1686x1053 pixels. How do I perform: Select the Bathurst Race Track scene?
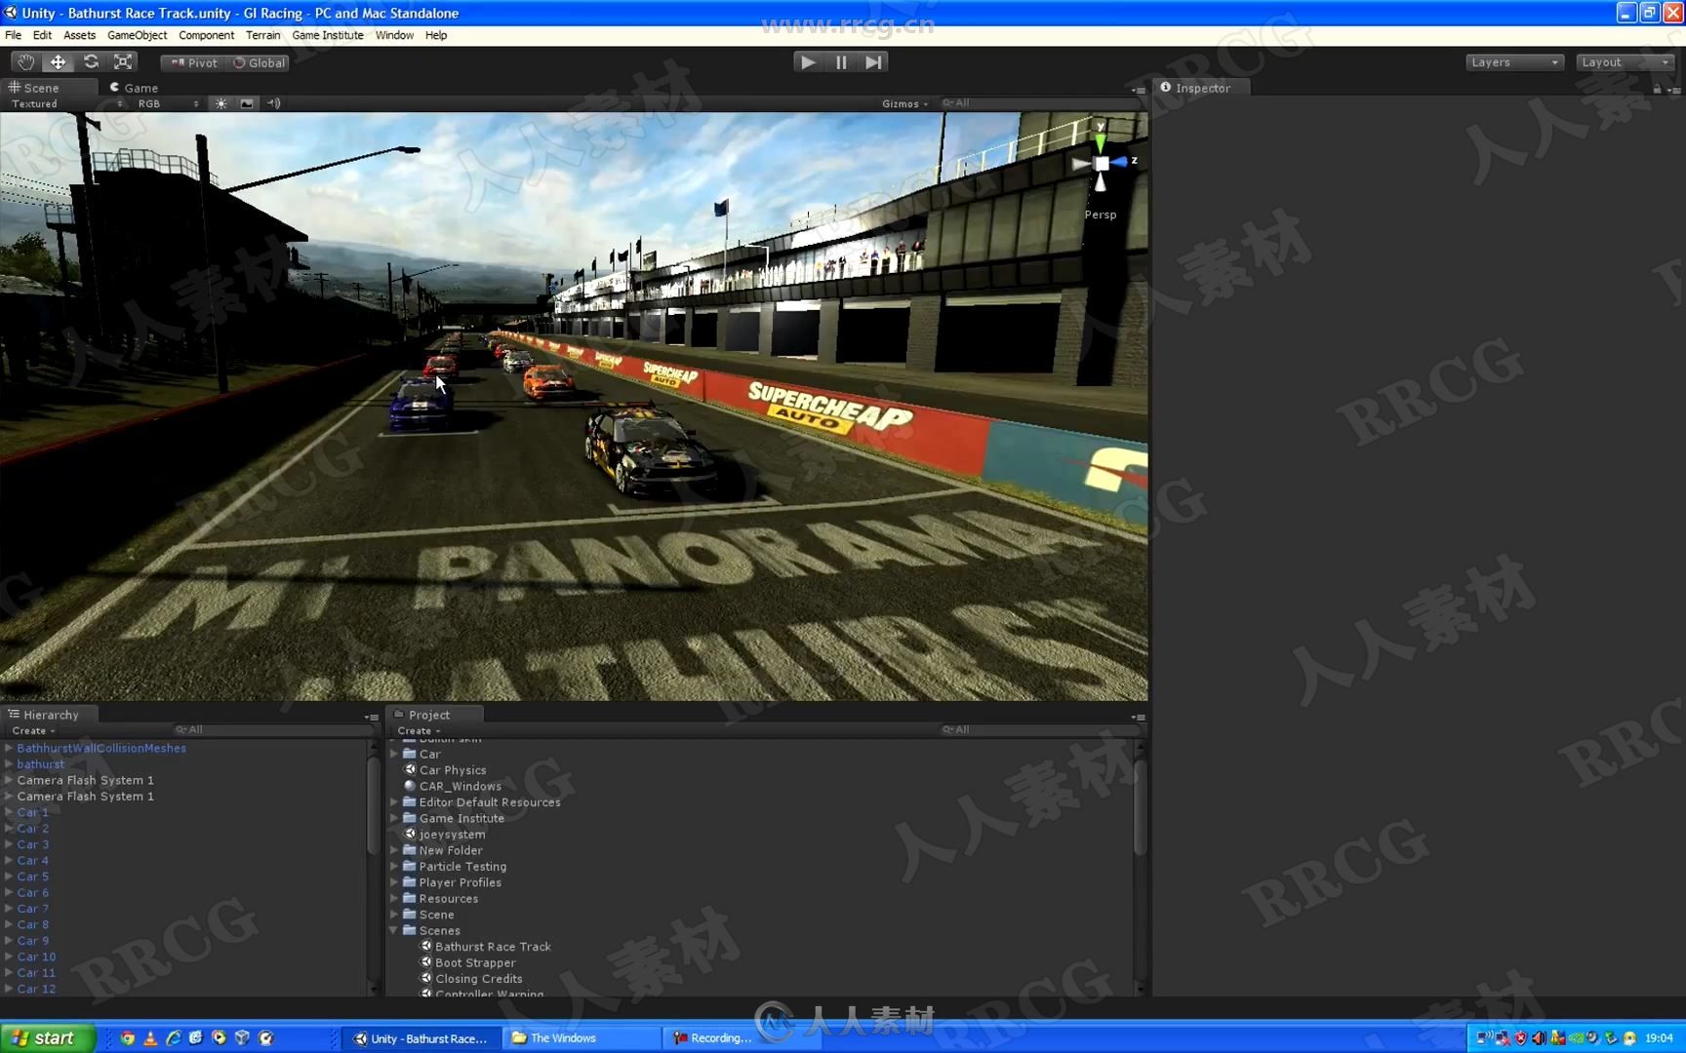click(493, 947)
